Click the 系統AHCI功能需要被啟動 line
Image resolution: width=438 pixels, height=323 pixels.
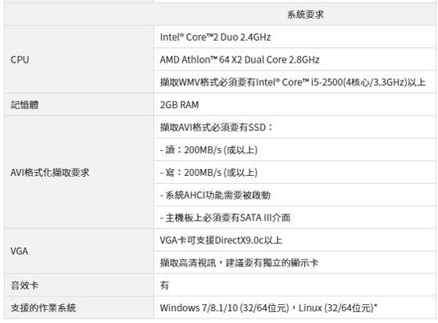pos(215,195)
